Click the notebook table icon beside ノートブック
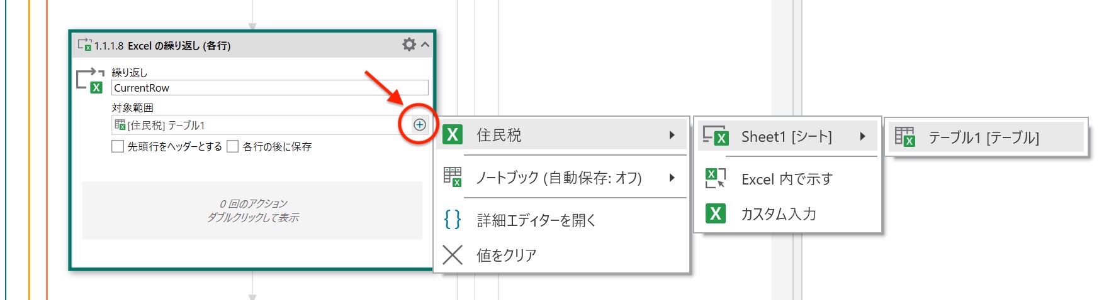Viewport: 1104px width, 300px height. [453, 177]
